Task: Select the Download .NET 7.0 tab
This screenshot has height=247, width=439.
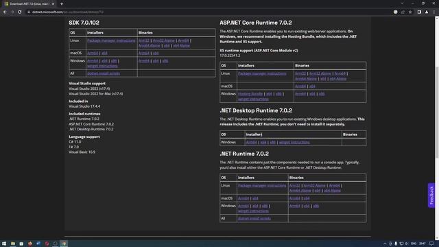Action: click(29, 4)
